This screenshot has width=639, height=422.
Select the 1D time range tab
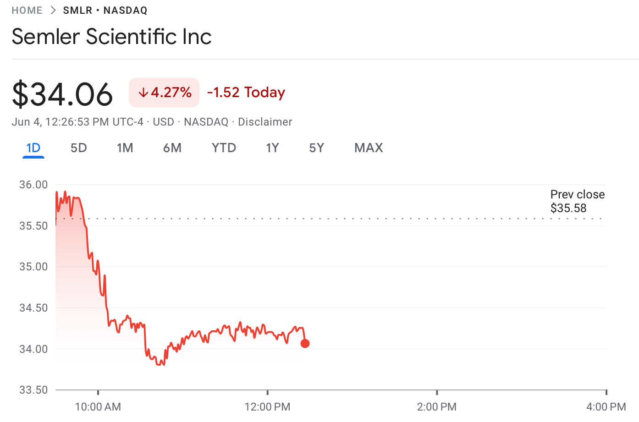tap(33, 148)
